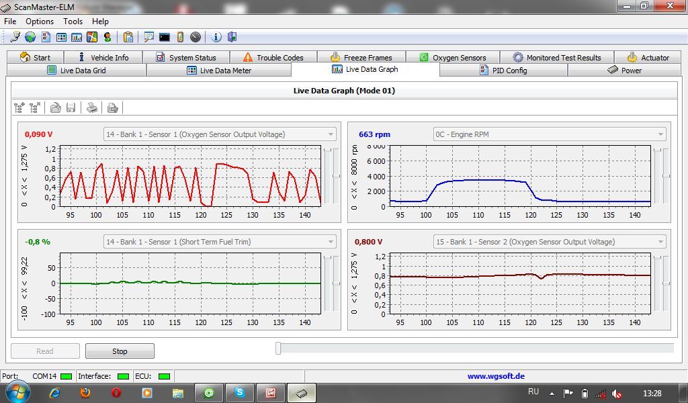
Task: Open Skype from the Windows taskbar
Action: [240, 393]
